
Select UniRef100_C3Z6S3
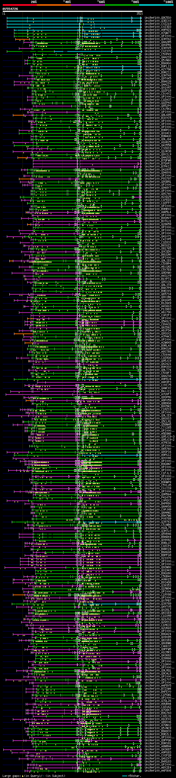158,148
